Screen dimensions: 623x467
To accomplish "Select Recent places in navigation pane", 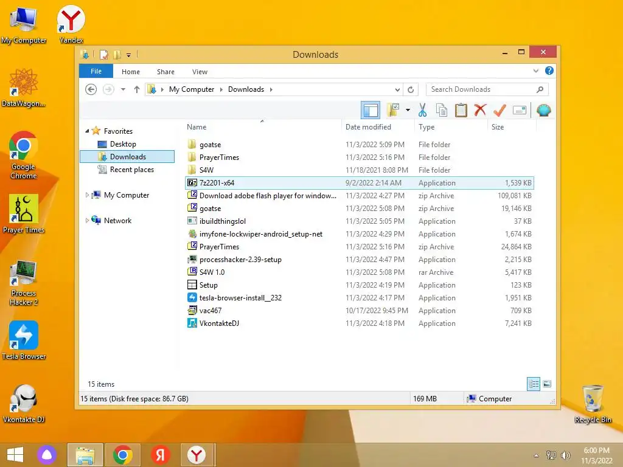I will (x=132, y=170).
